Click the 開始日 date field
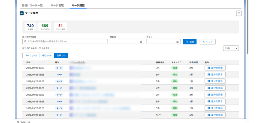Screen dimensions: 264x123 tap(127, 41)
